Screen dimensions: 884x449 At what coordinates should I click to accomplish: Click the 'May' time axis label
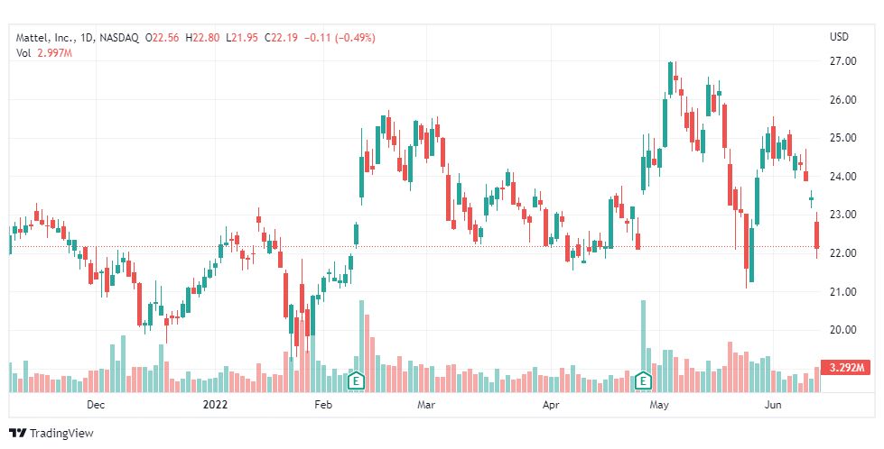659,405
